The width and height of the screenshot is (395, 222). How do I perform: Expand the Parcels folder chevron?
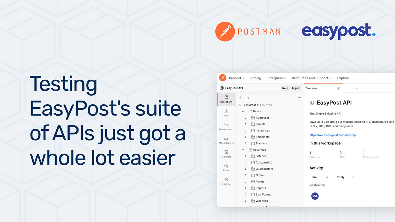tap(246, 124)
